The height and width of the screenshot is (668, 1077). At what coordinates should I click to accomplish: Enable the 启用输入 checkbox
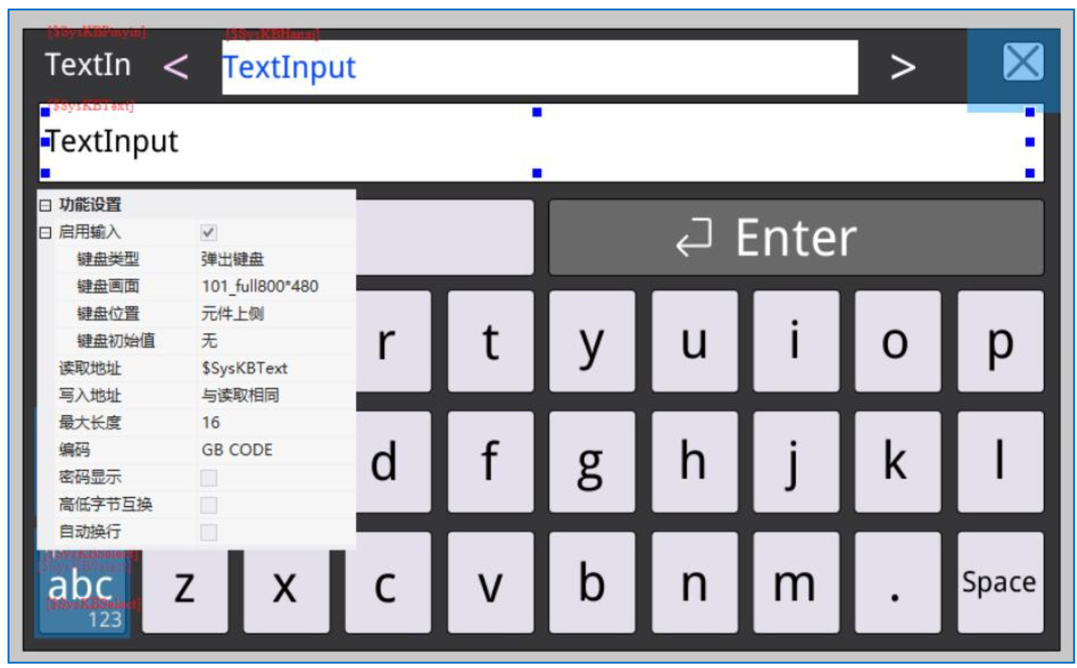pos(209,232)
